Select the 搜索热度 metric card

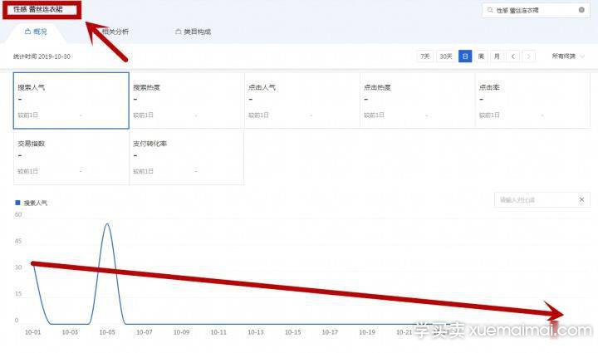pyautogui.click(x=187, y=101)
